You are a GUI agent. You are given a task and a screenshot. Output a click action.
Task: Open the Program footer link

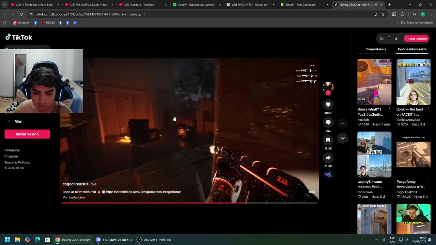pos(11,156)
